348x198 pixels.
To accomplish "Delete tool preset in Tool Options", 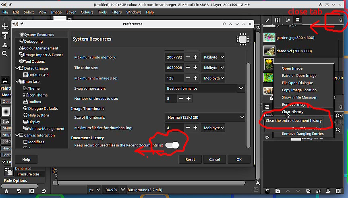I will (31, 191).
